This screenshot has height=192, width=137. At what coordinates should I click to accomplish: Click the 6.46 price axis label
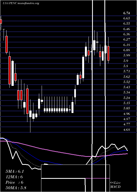(127, 29)
